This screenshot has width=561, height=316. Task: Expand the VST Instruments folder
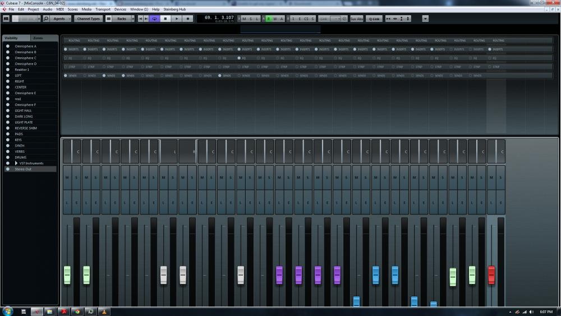pyautogui.click(x=16, y=163)
